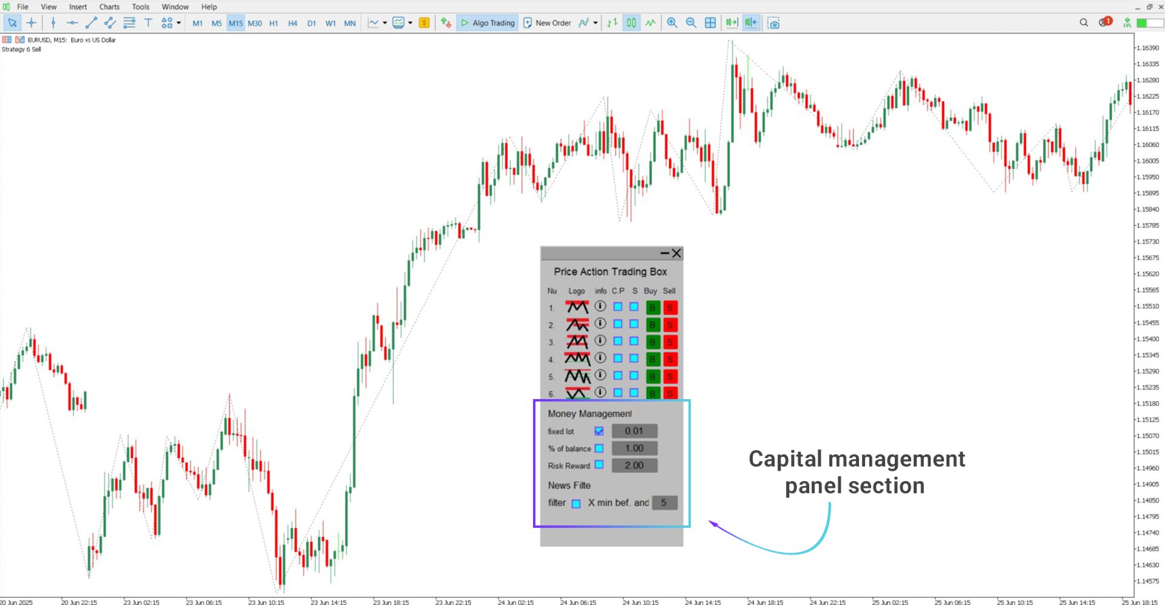Select the trendline drawing tool

(x=91, y=23)
